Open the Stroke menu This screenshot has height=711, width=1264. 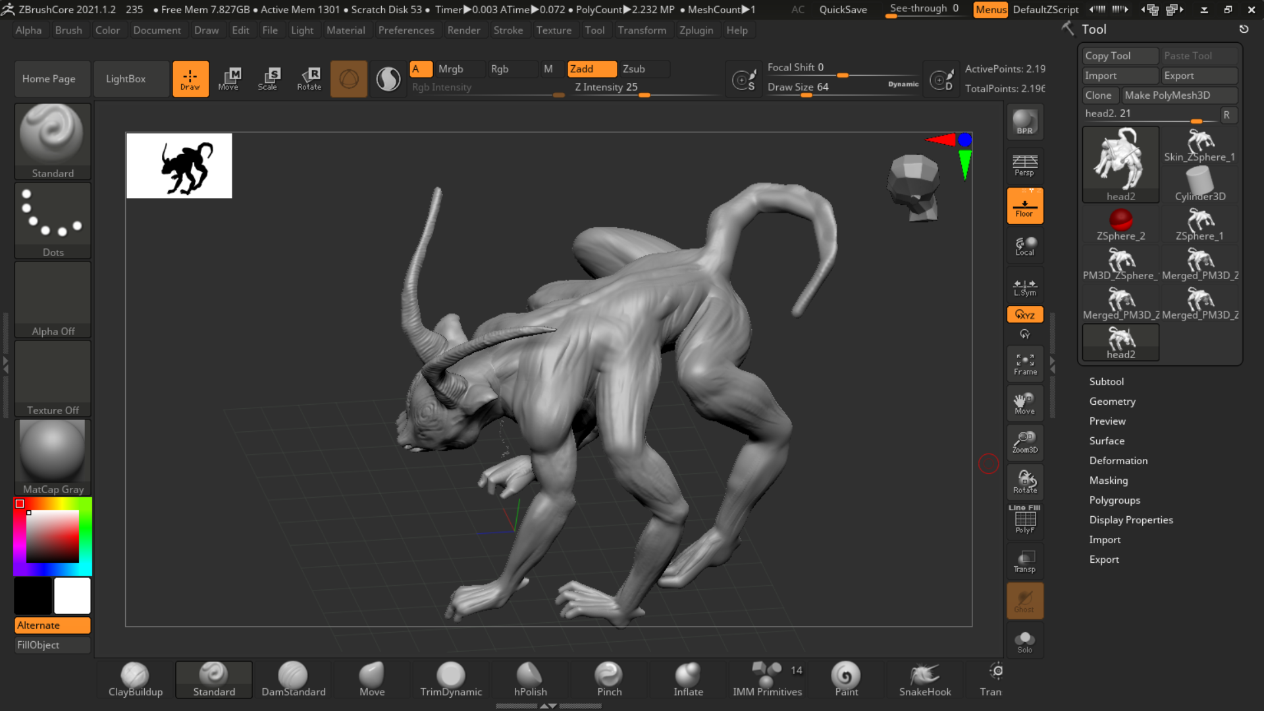tap(508, 30)
